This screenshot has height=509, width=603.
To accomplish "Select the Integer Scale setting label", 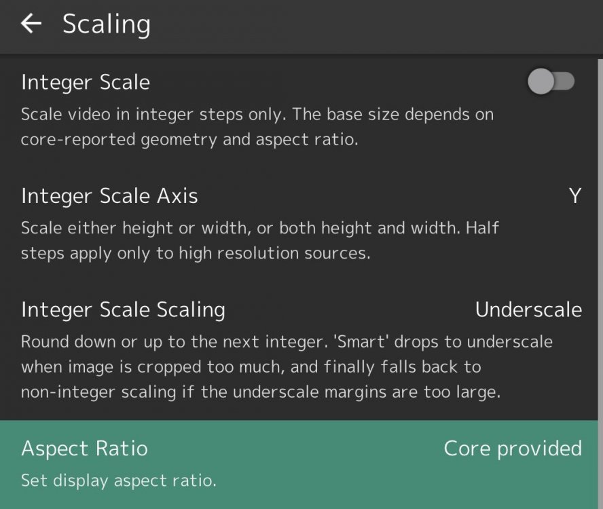I will tap(86, 83).
